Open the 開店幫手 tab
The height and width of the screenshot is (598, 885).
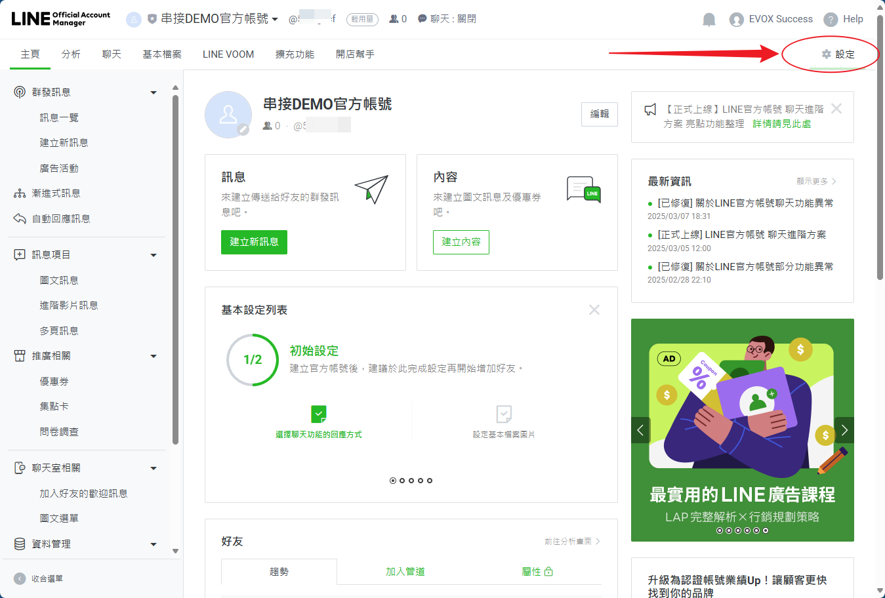(355, 54)
